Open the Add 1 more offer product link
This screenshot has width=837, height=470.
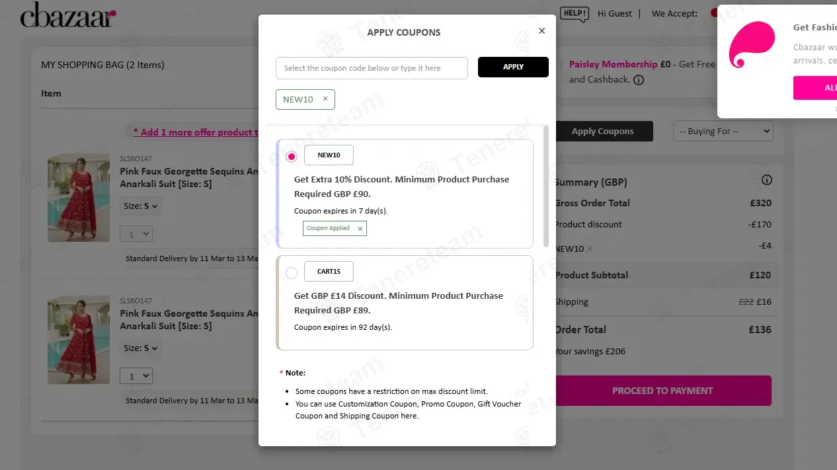196,132
